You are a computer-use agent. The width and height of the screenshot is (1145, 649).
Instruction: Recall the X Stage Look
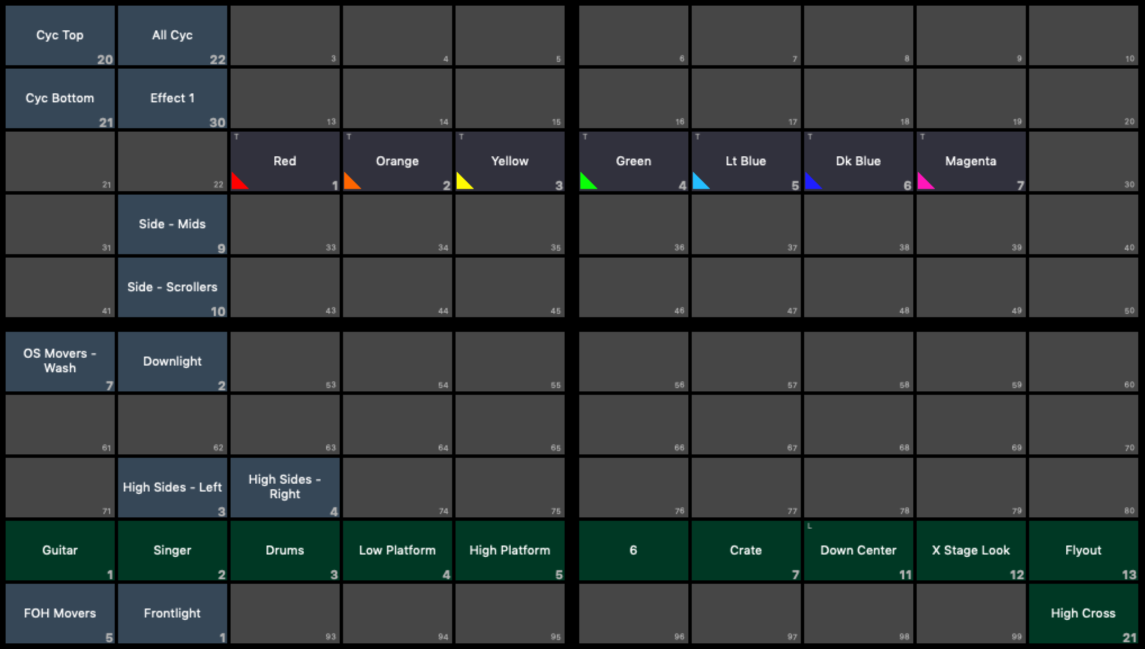970,551
